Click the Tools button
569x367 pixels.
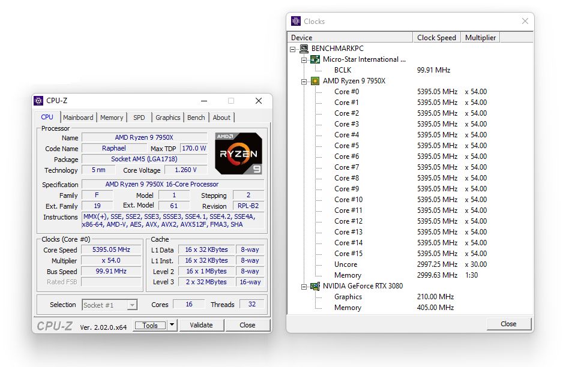coord(150,325)
